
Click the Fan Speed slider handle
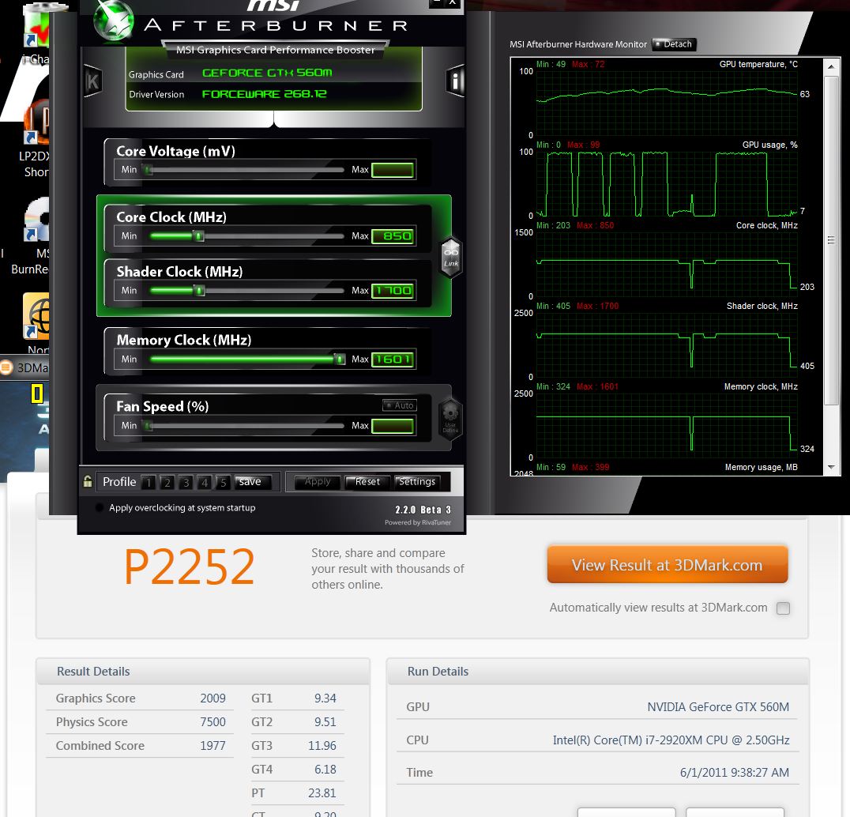click(148, 426)
